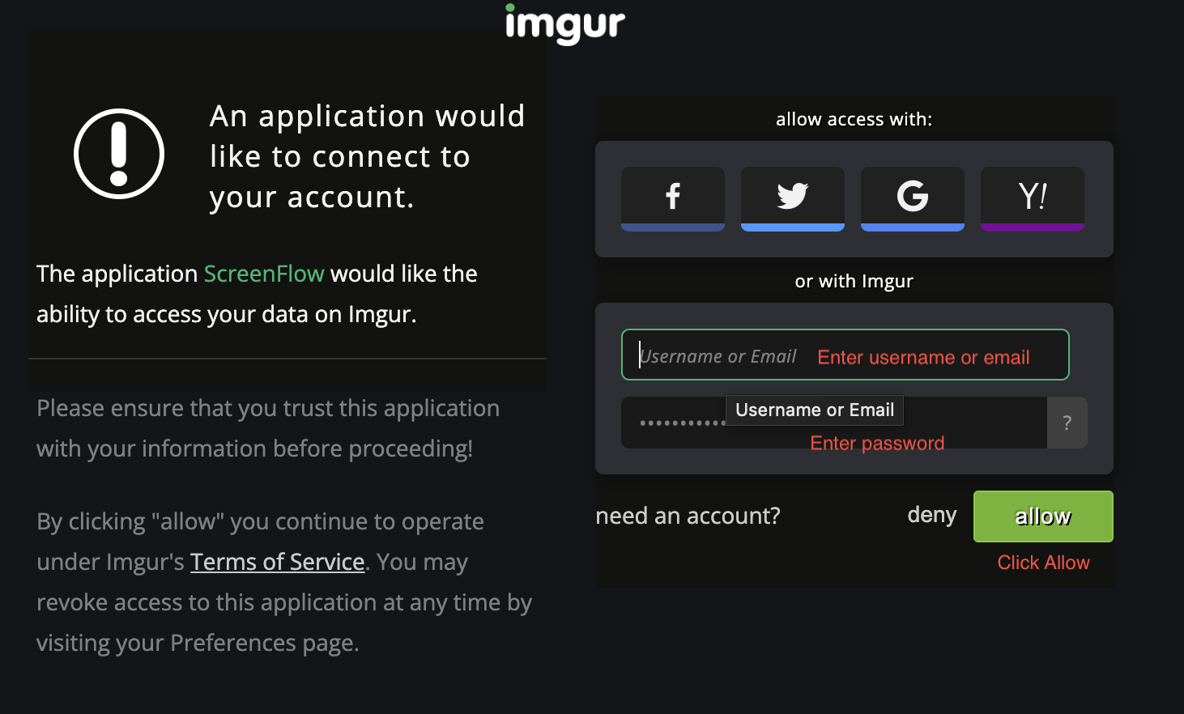The height and width of the screenshot is (714, 1184).
Task: Sign in with the Twitter icon
Action: click(792, 197)
